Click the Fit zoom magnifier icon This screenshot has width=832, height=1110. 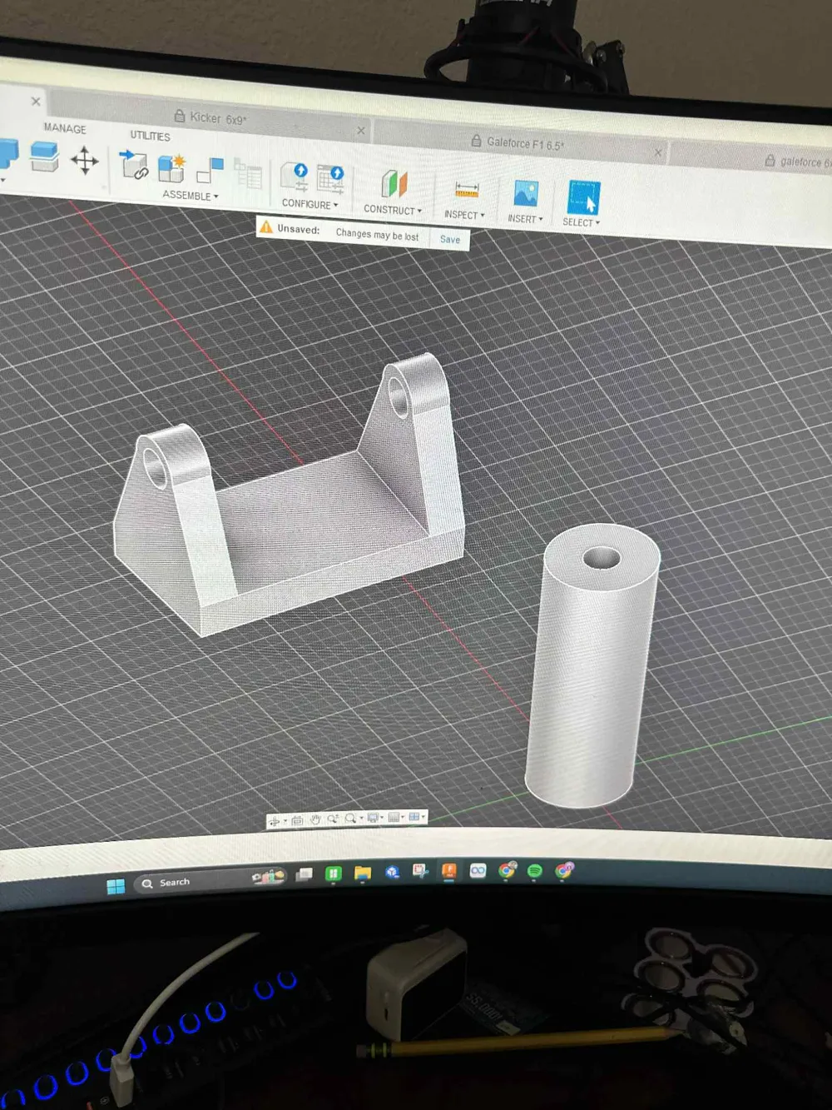click(350, 819)
